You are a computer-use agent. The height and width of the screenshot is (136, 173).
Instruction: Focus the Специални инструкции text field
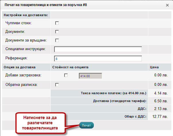tap(98, 49)
